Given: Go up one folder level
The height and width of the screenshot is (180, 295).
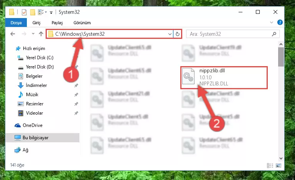Looking at the screenshot, I should coord(41,34).
